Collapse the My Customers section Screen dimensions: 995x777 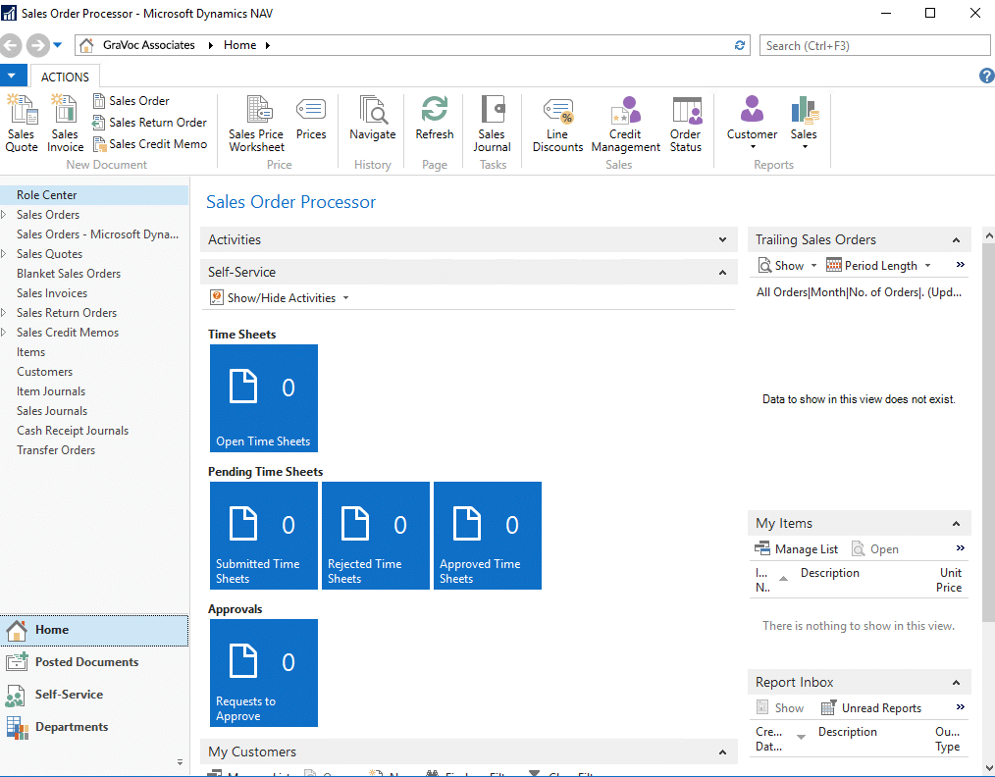[722, 751]
